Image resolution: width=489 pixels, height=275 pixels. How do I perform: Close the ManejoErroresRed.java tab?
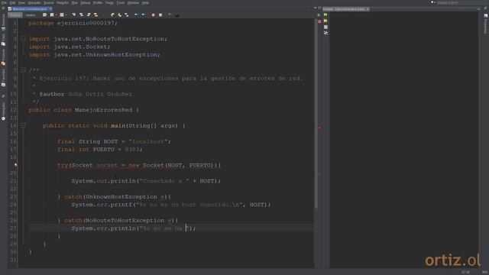[x=50, y=9]
